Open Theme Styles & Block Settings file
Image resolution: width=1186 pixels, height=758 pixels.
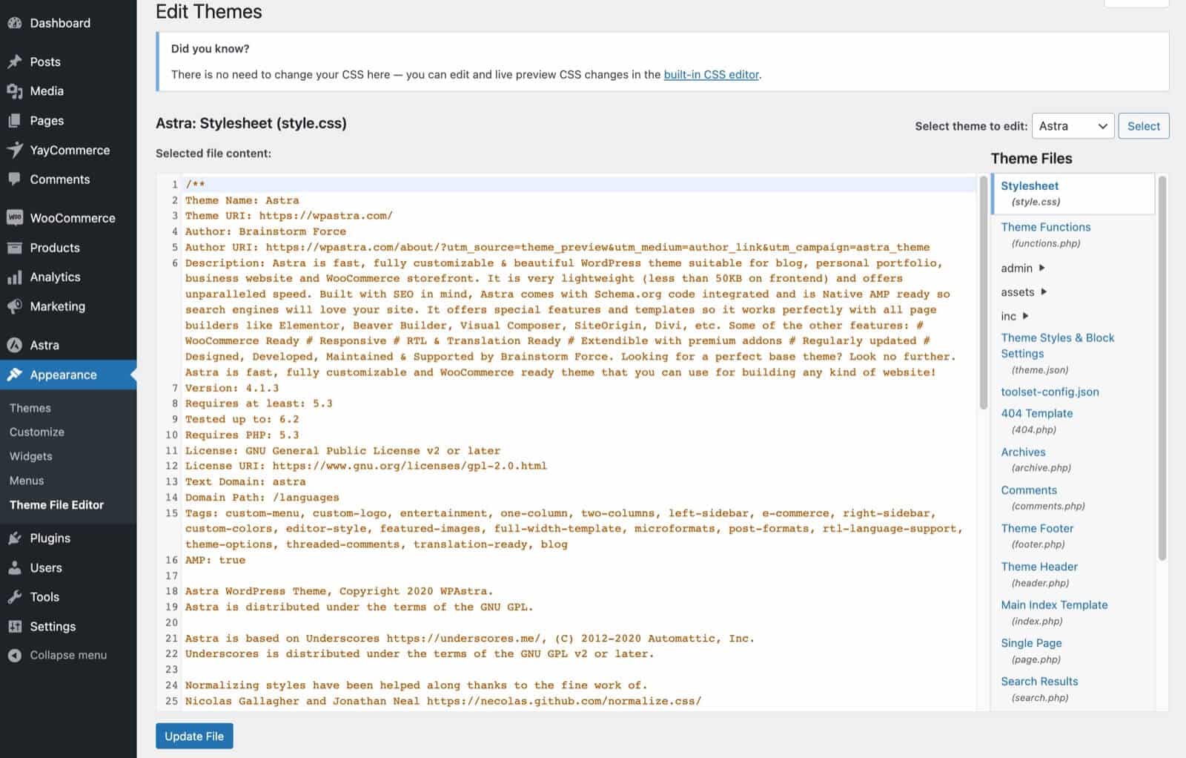(1058, 353)
